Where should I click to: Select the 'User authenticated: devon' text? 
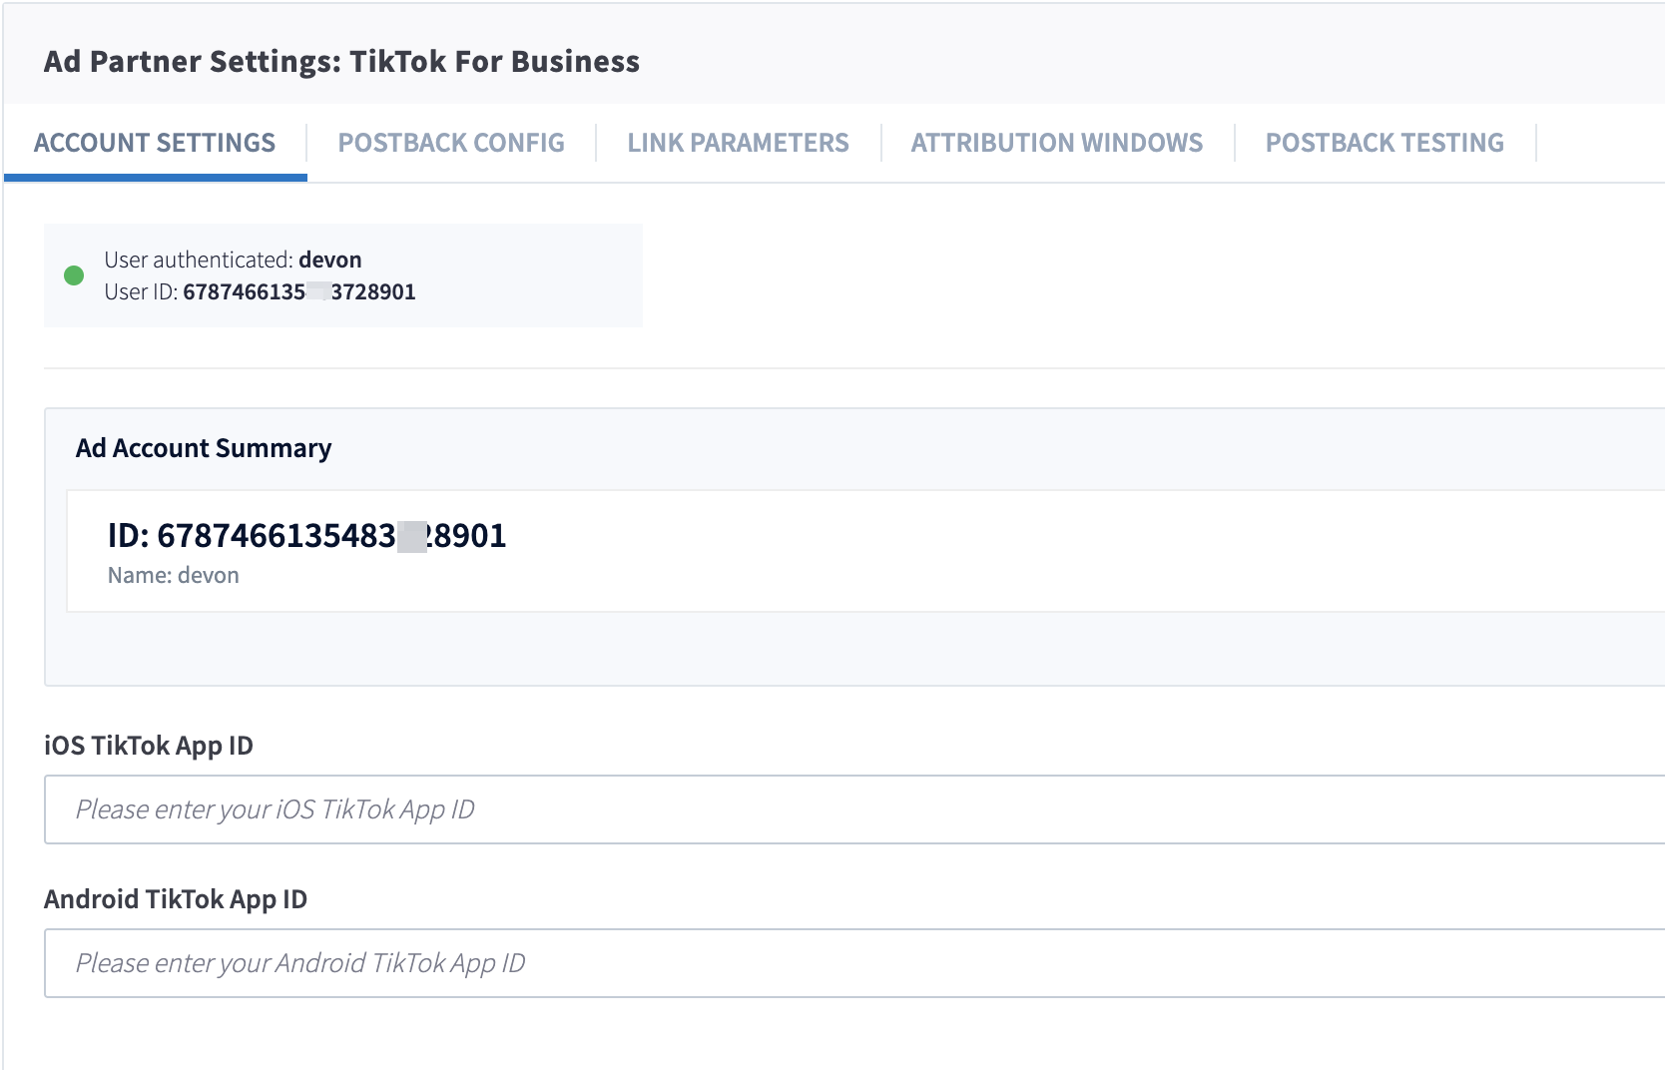tap(233, 260)
